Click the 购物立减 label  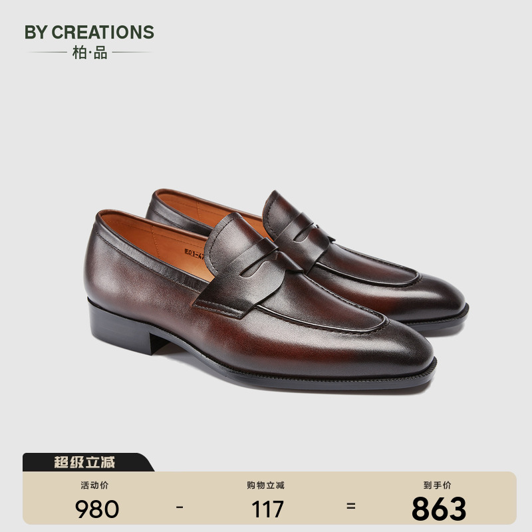tap(265, 485)
